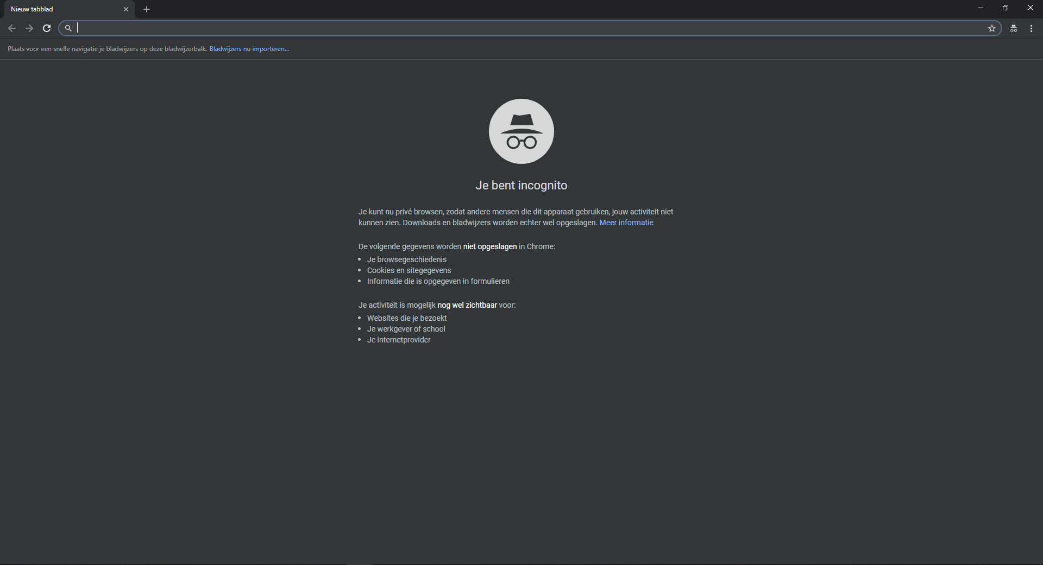Open a new tab with plus button
Image resolution: width=1043 pixels, height=565 pixels.
click(x=147, y=9)
